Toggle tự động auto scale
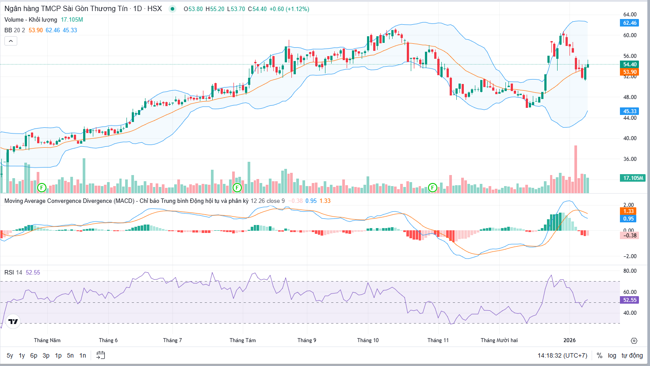Image resolution: width=650 pixels, height=366 pixels. pyautogui.click(x=632, y=355)
